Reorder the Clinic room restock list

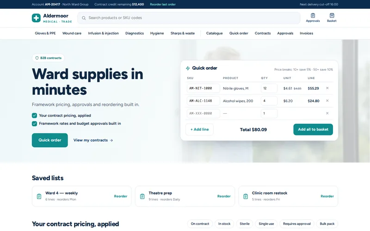click(x=327, y=196)
